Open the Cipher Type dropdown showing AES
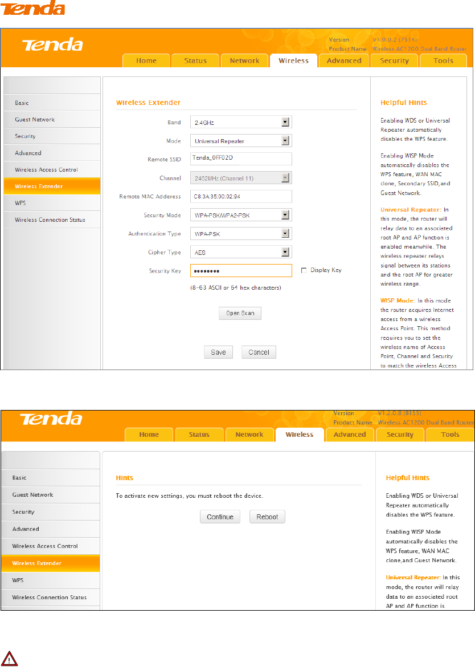 [x=241, y=252]
